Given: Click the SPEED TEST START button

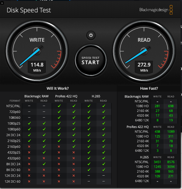Looking at the screenshot, I should coord(91,60).
